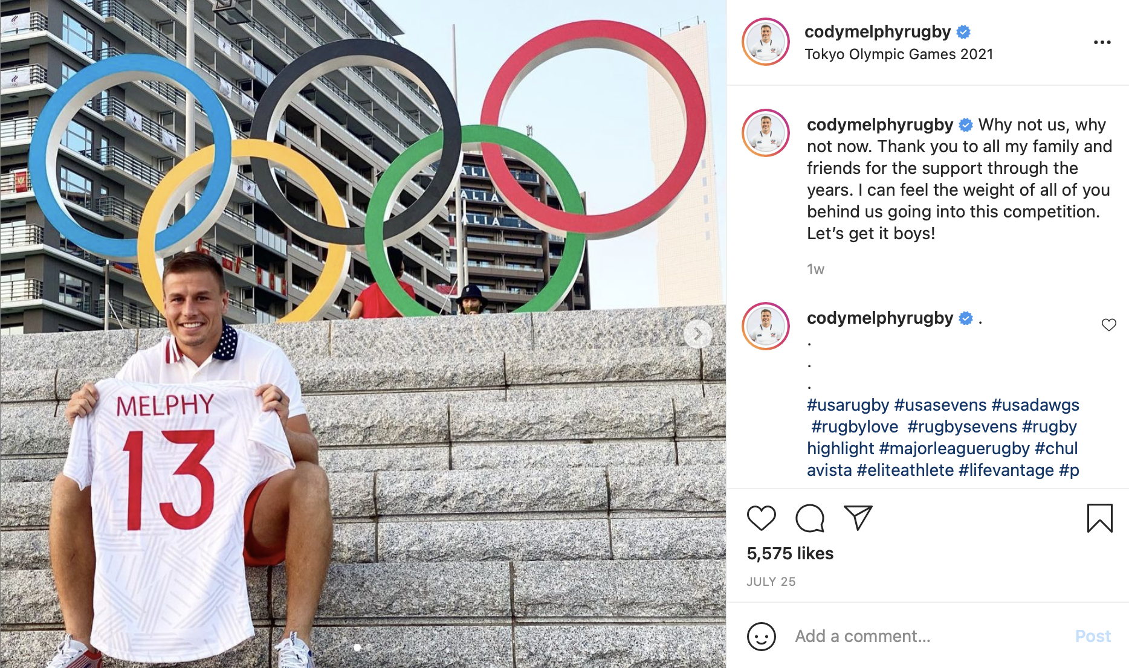View who liked via 5,575 likes

coord(790,553)
